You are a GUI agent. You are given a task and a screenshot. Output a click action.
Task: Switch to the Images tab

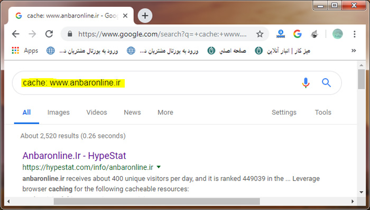59,112
